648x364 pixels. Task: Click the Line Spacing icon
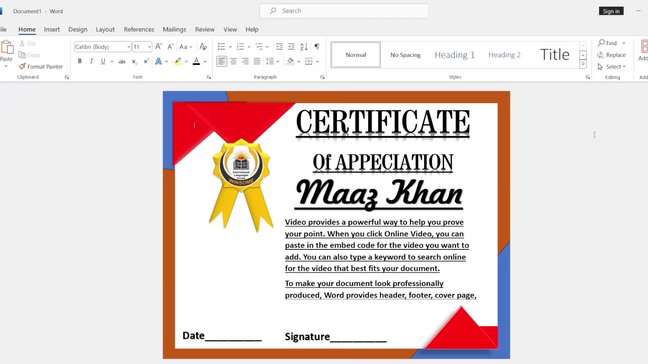click(x=270, y=61)
